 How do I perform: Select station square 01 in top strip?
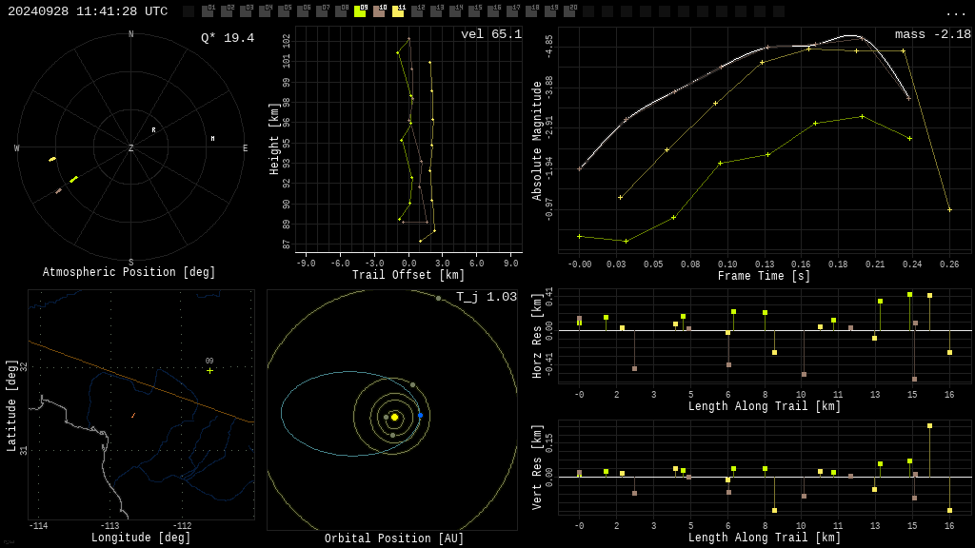pyautogui.click(x=208, y=11)
